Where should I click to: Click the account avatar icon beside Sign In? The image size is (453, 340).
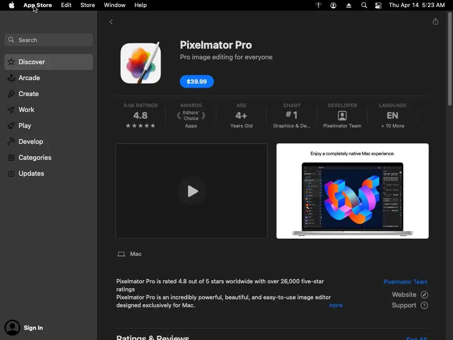[12, 328]
